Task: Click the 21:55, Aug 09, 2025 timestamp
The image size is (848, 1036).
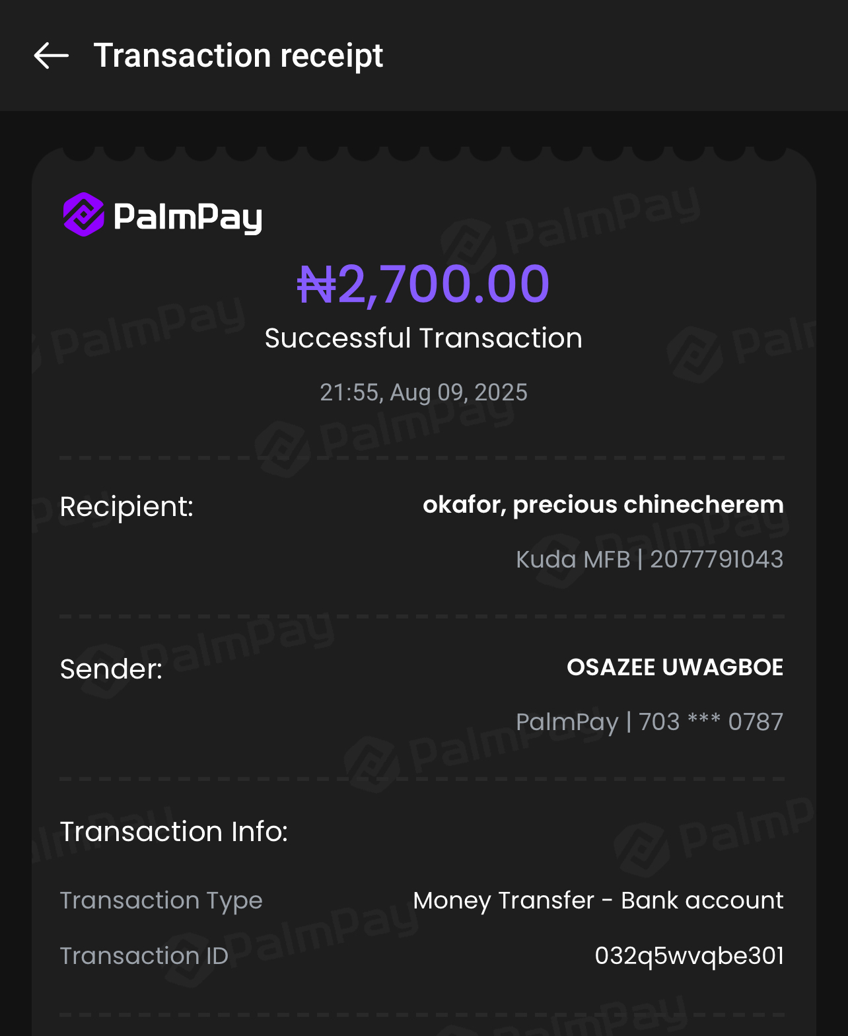Action: coord(423,392)
